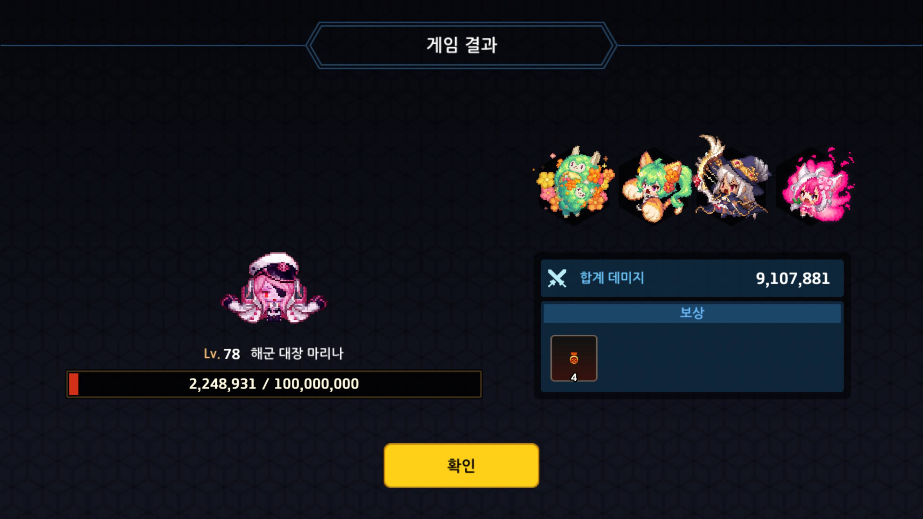Click the 78 boss level number
The image size is (923, 519).
[x=232, y=354]
